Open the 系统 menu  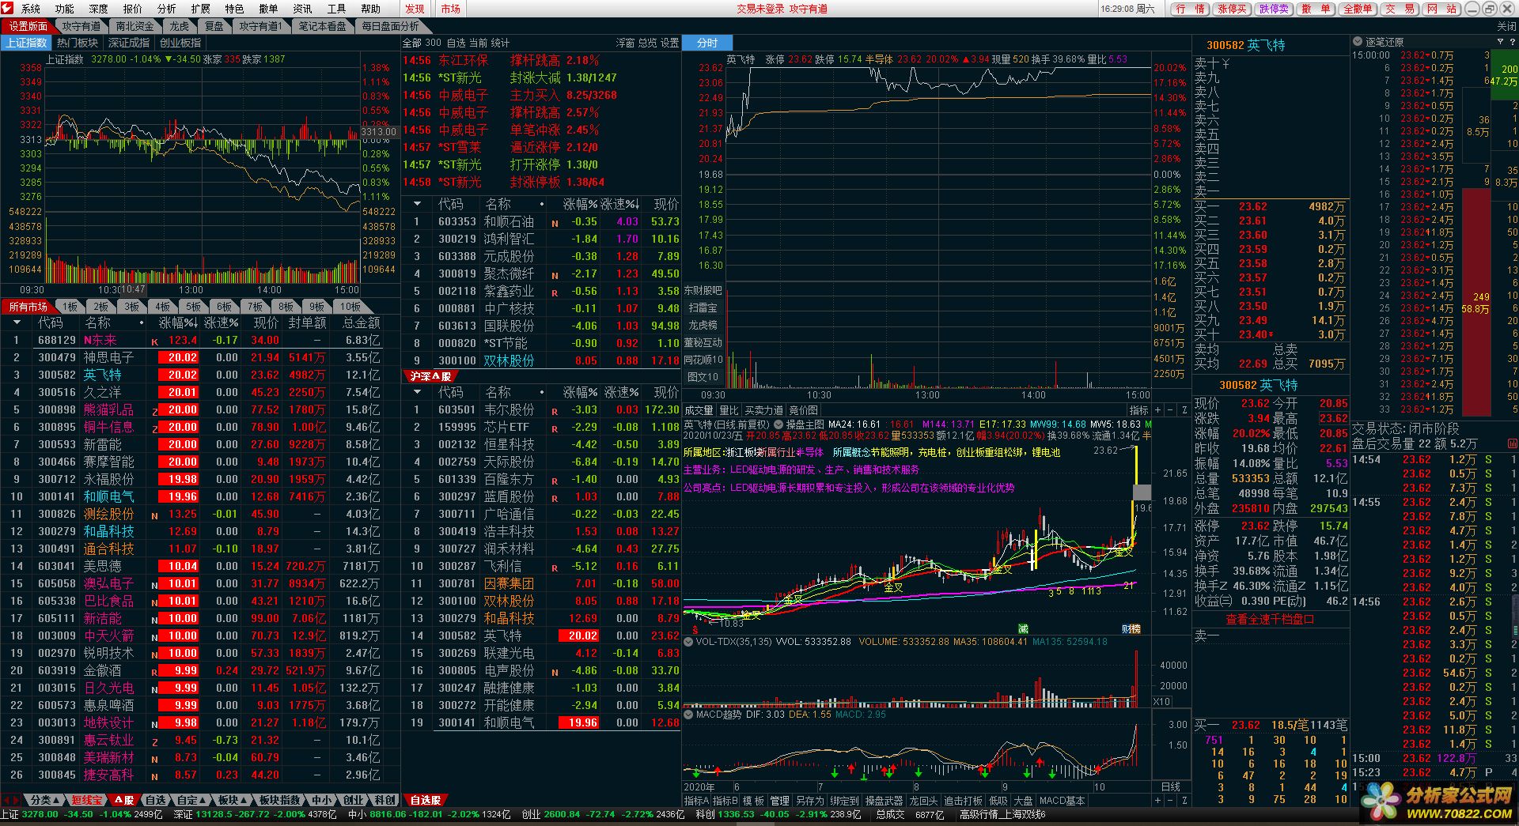(30, 9)
